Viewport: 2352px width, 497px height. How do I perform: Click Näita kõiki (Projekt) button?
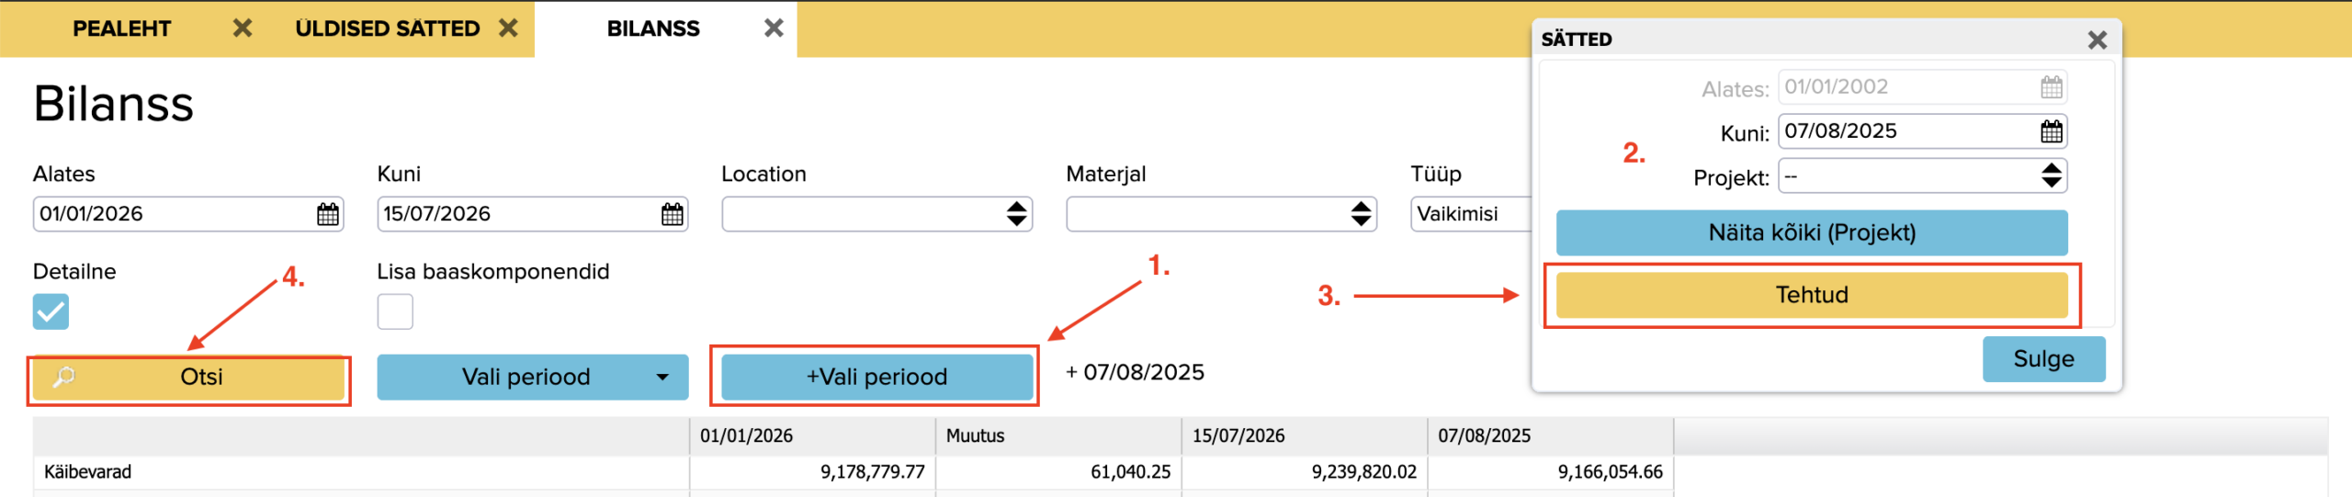point(1812,232)
